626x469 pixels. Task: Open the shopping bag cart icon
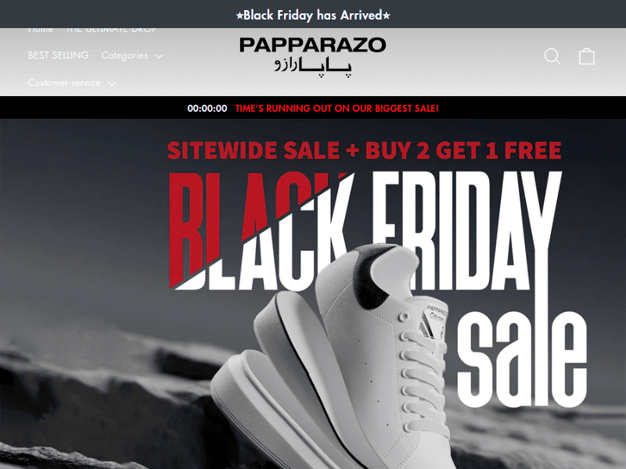click(587, 56)
